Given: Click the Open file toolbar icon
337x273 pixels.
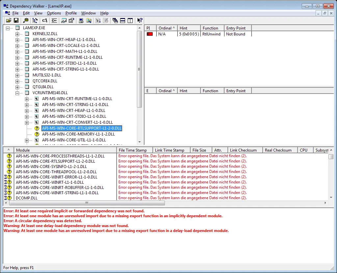Looking at the screenshot, I should [9, 20].
